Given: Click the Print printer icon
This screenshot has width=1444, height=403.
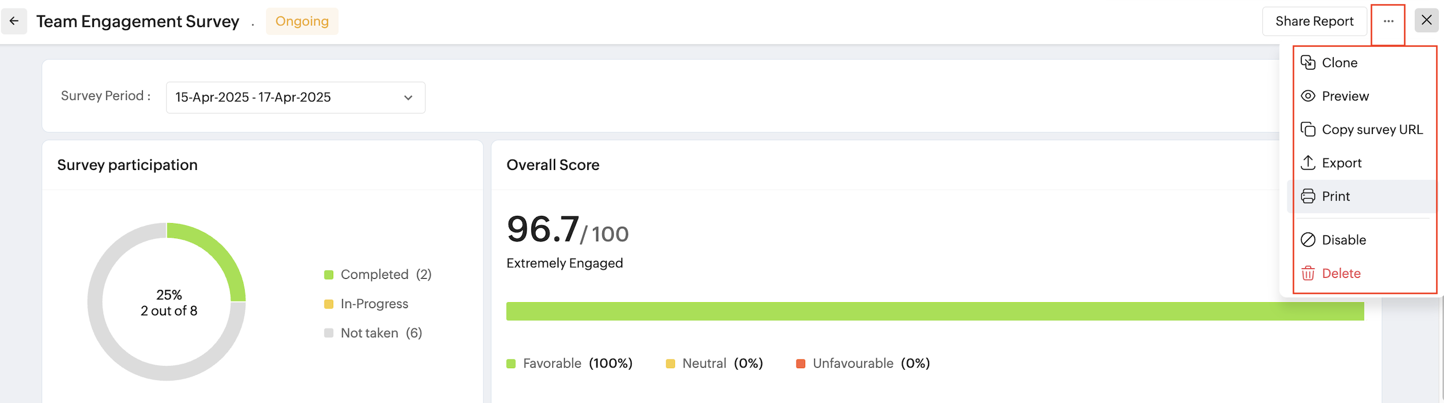Looking at the screenshot, I should click(x=1308, y=196).
